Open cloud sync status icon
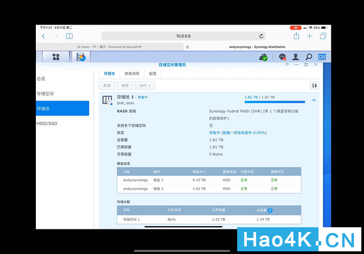The height and width of the screenshot is (254, 364). (x=263, y=57)
